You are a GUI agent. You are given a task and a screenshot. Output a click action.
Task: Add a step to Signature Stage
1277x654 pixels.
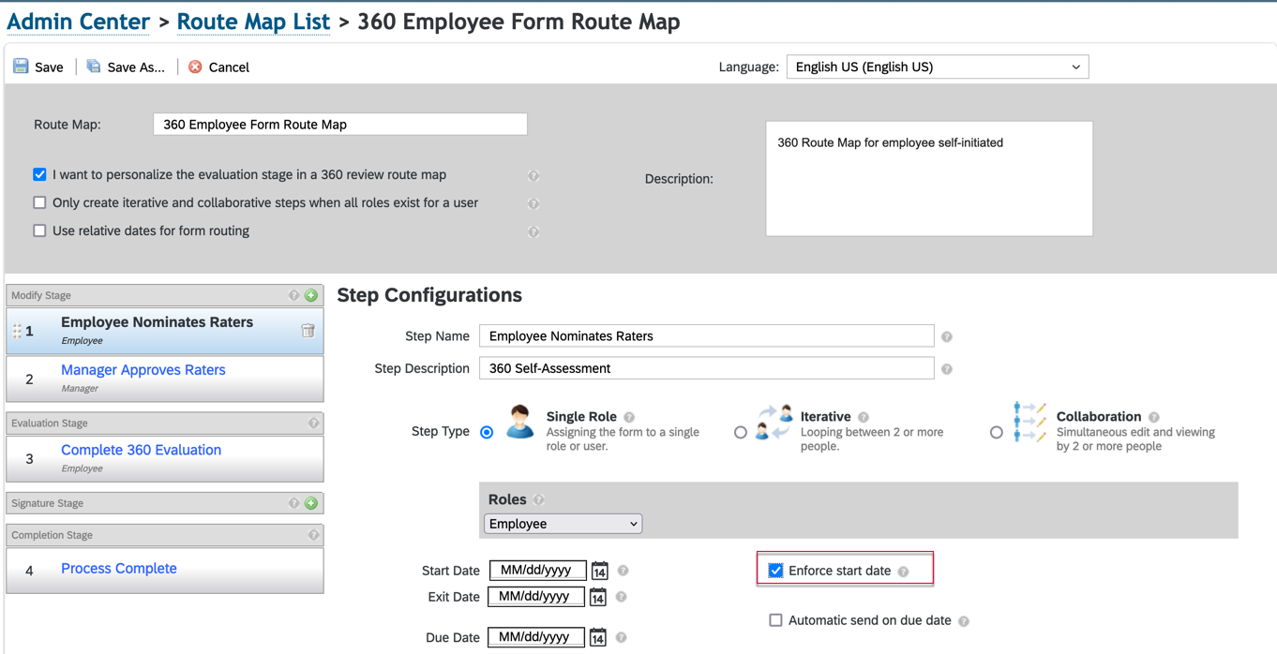point(311,503)
